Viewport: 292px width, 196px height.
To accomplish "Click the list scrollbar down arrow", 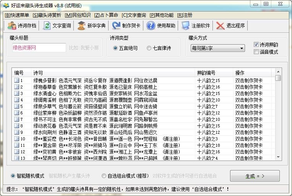I will (278, 157).
